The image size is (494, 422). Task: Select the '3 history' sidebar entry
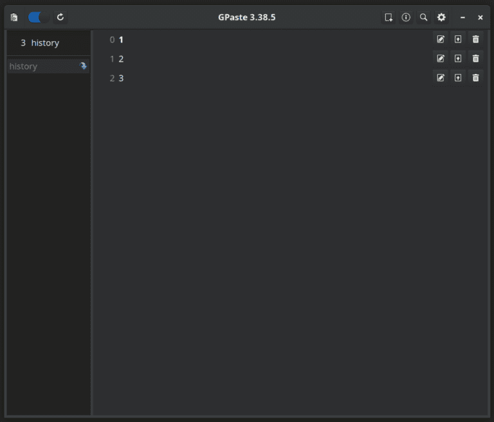coord(48,43)
